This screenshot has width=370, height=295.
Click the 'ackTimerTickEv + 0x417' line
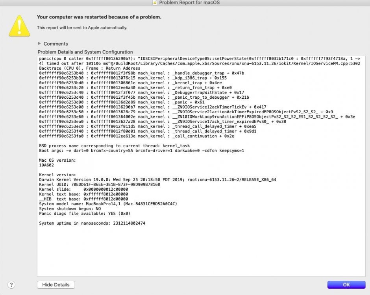pos(153,107)
